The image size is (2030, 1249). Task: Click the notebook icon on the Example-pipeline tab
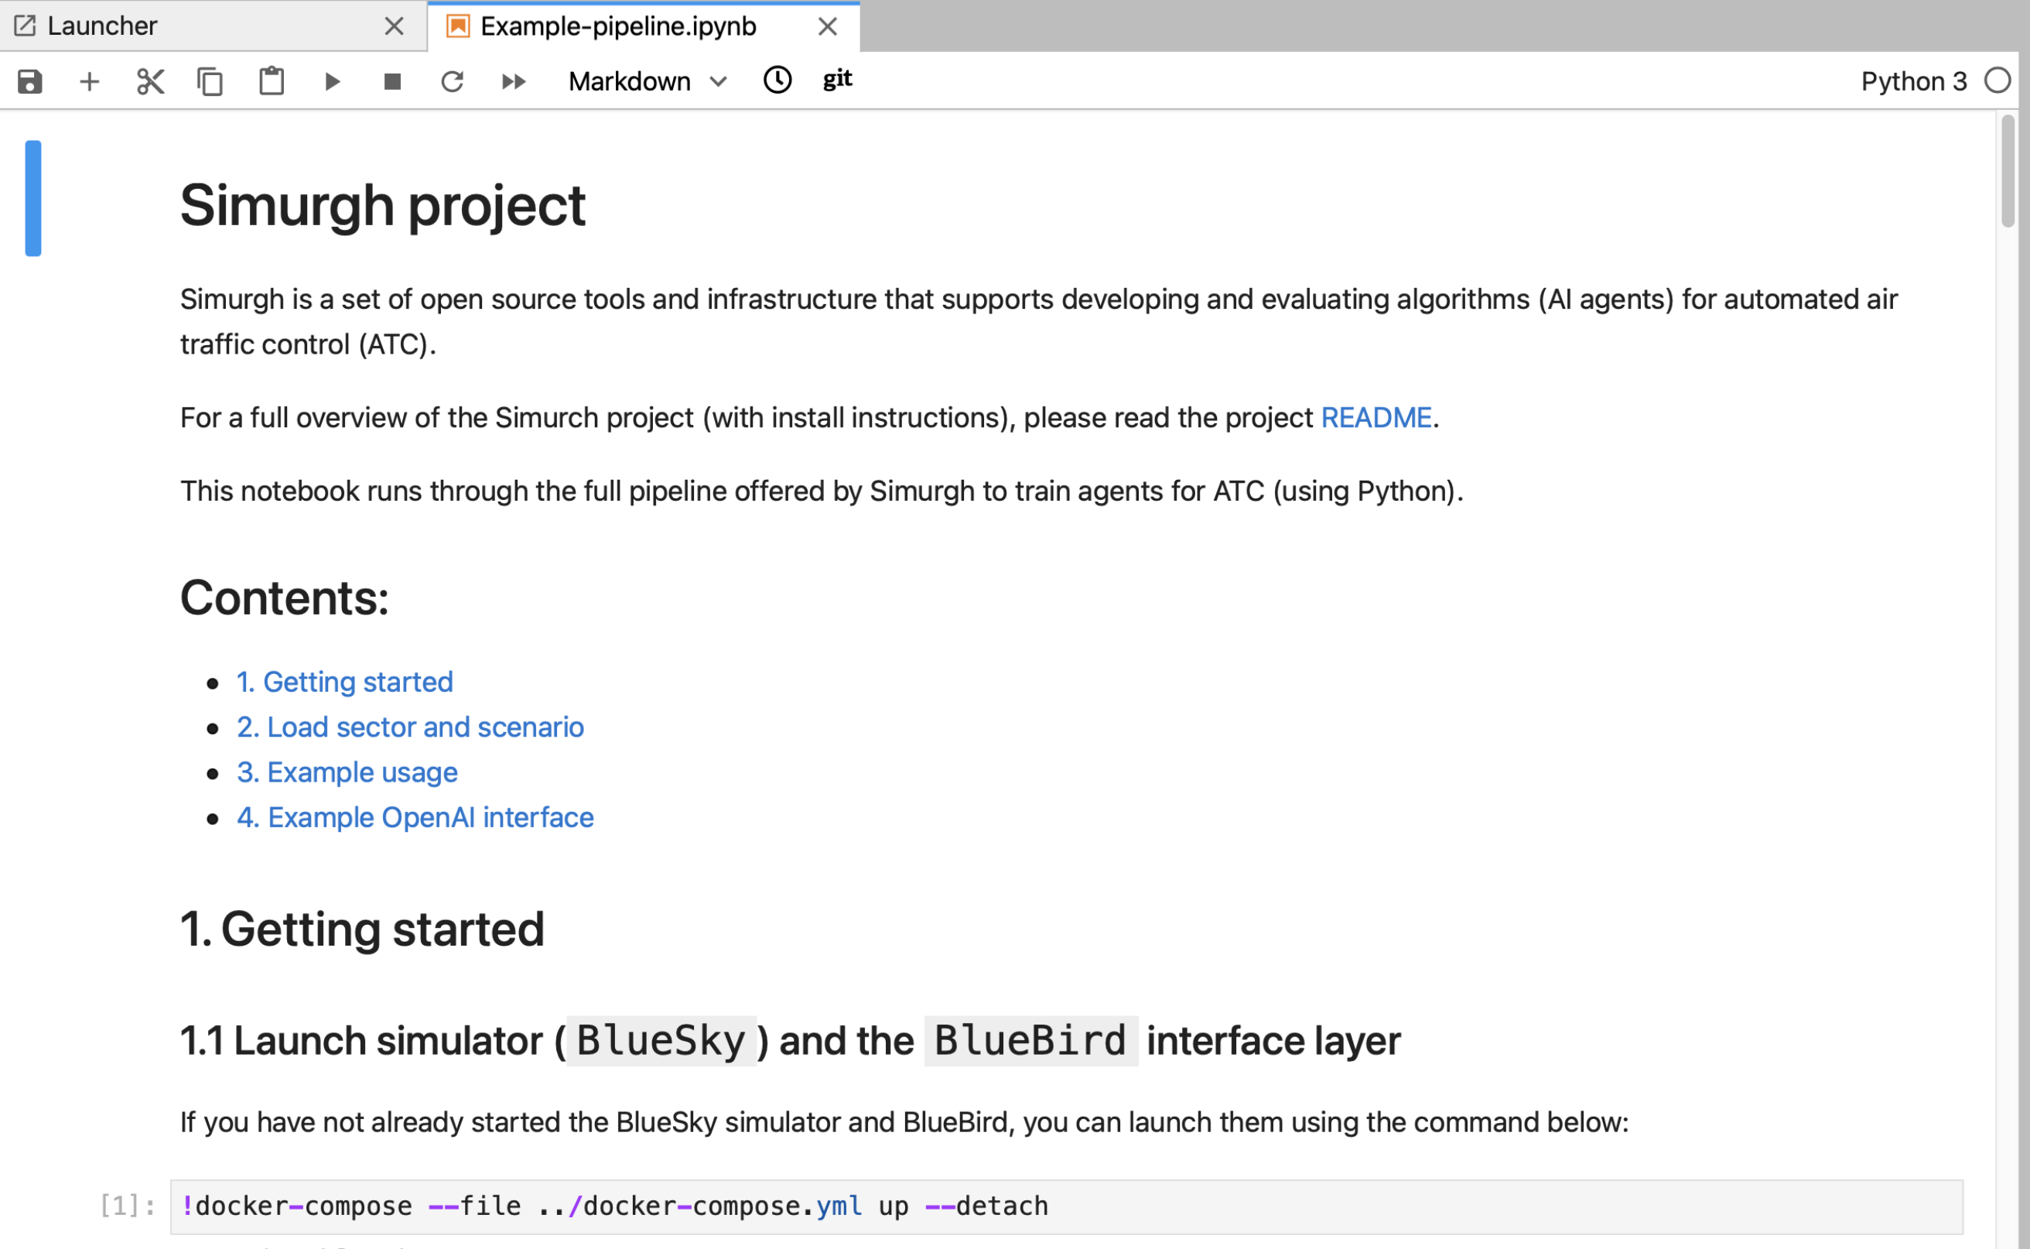pos(457,26)
